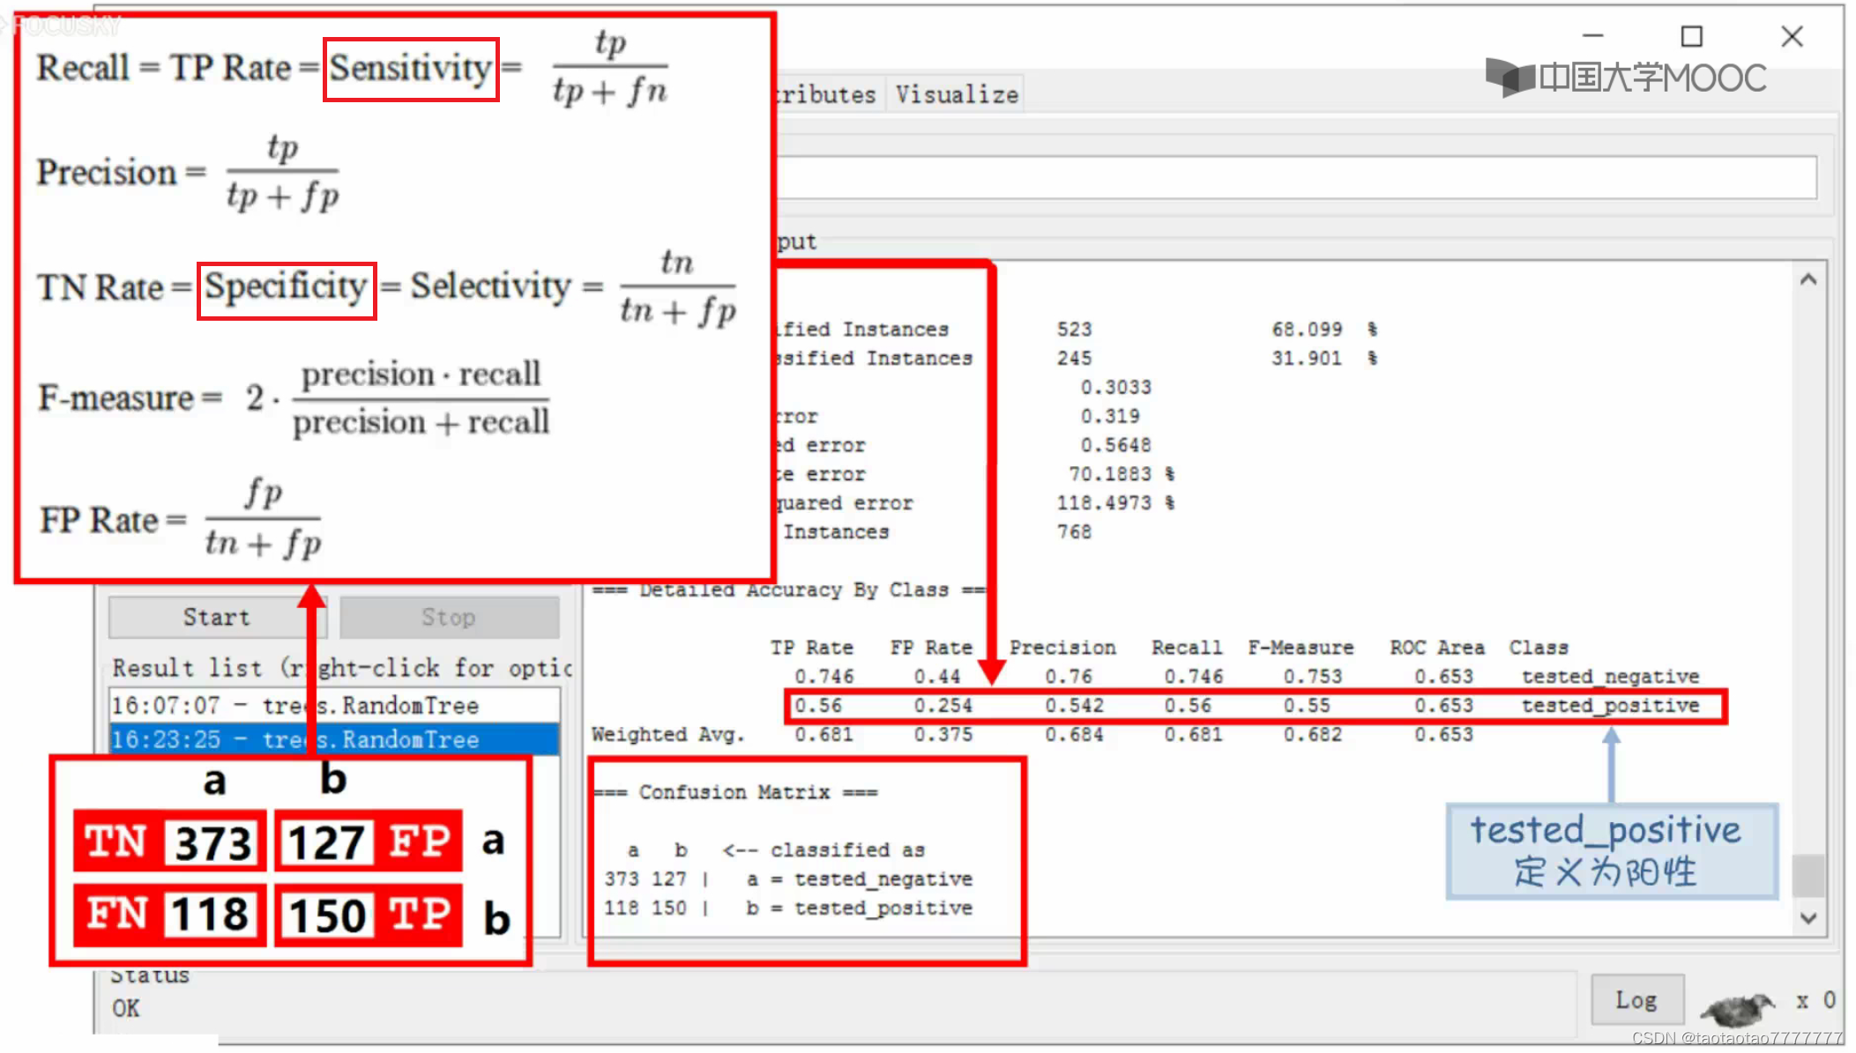Click the classifier configuration text field
Screen dimensions: 1856x1053
coord(1294,177)
